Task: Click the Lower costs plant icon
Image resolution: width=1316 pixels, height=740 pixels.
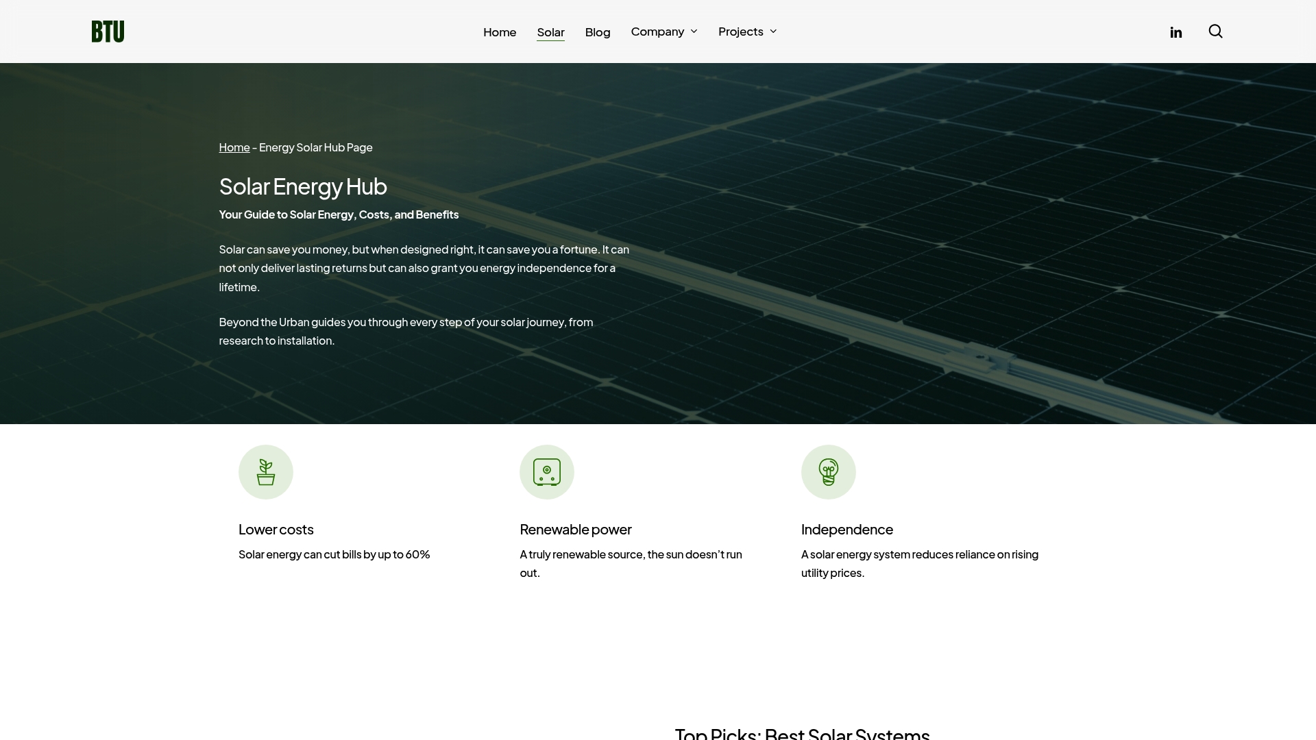Action: 265,471
